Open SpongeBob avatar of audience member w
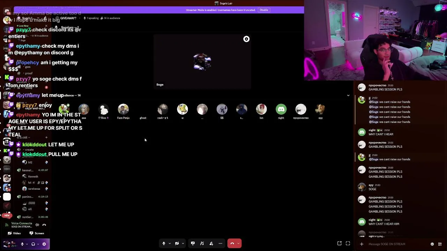This screenshot has height=251, width=447. 182,109
